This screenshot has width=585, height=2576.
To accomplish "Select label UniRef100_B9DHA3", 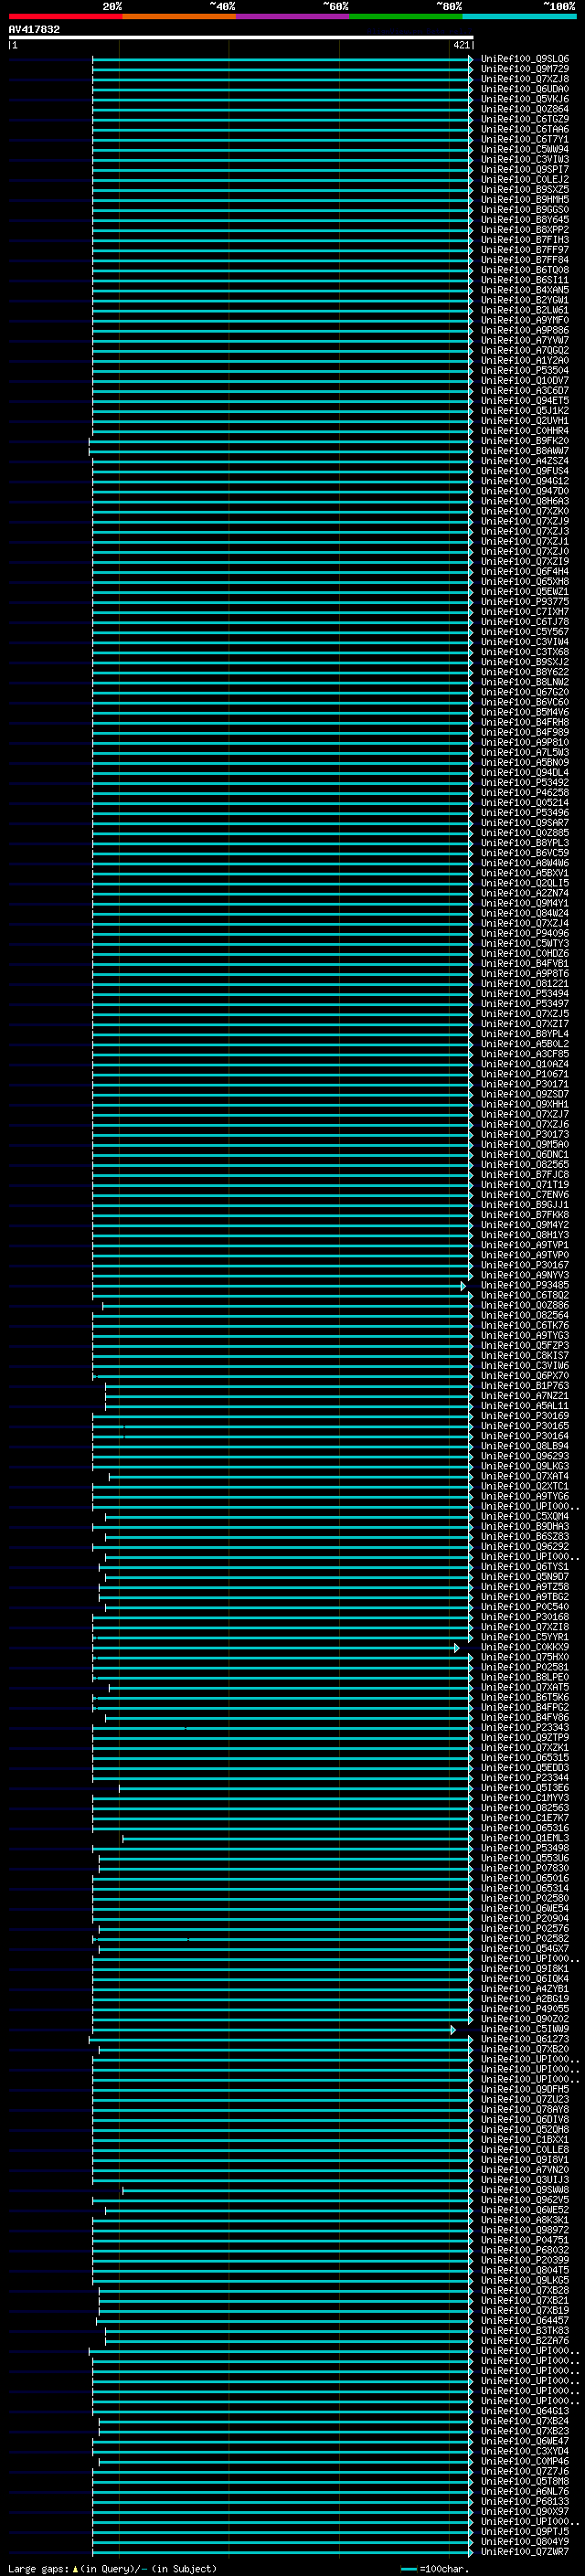I will click(524, 1527).
